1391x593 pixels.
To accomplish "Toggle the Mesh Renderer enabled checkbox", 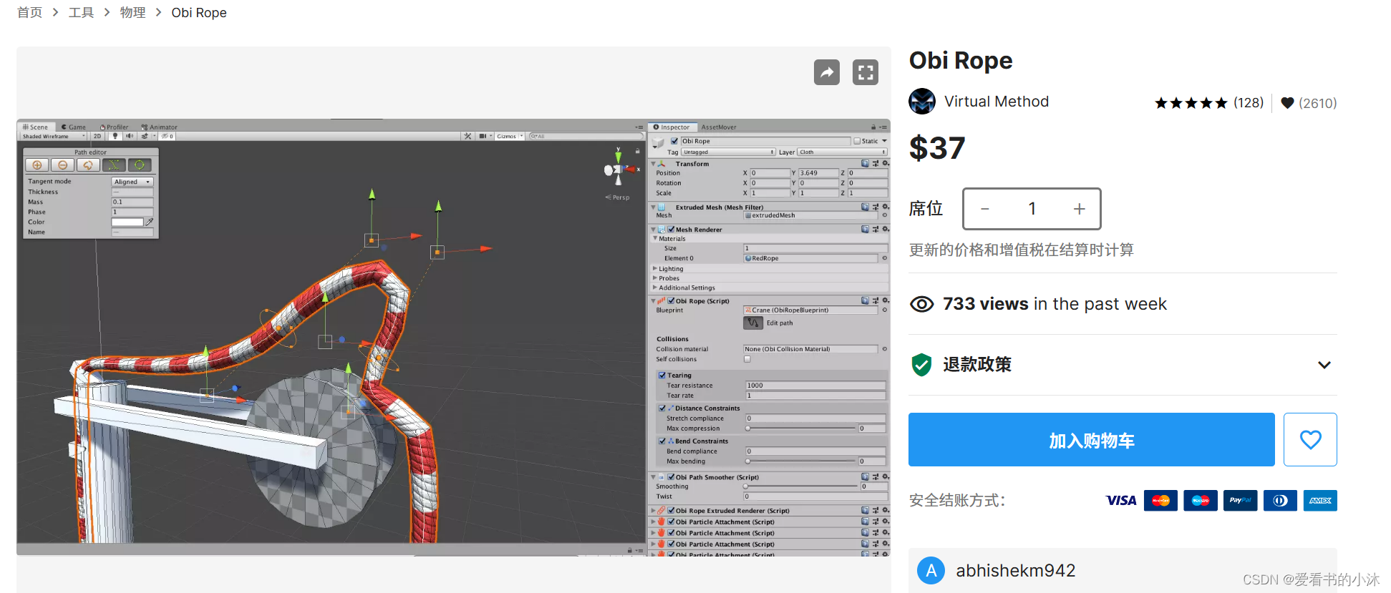I will [672, 230].
